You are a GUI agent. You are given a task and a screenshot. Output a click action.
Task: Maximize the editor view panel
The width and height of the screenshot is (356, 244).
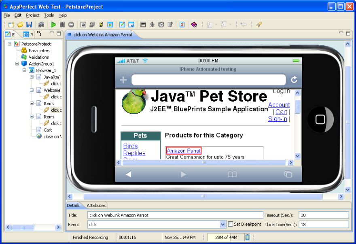coord(348,34)
